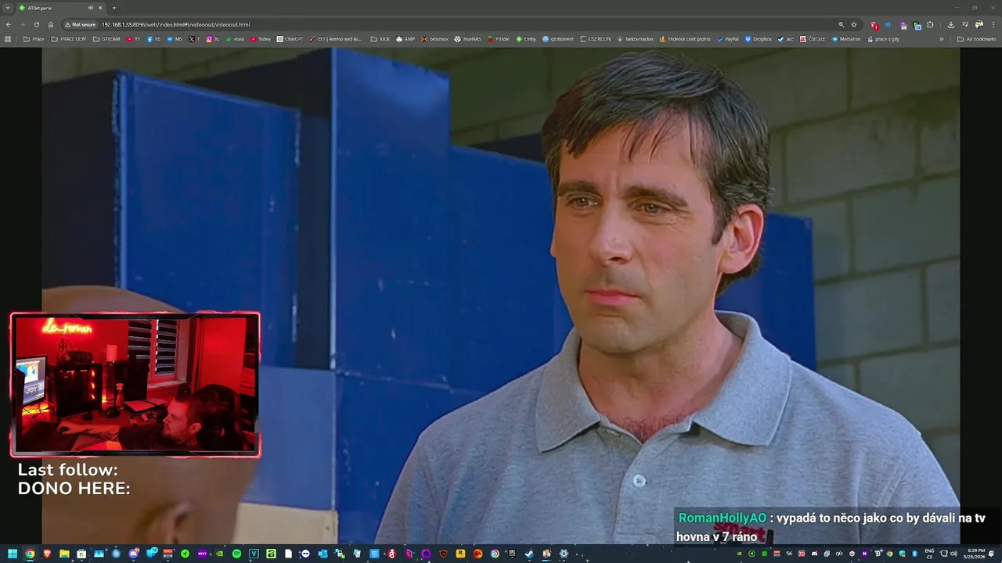
Task: Click the webcam overlay thumbnail
Action: (135, 385)
